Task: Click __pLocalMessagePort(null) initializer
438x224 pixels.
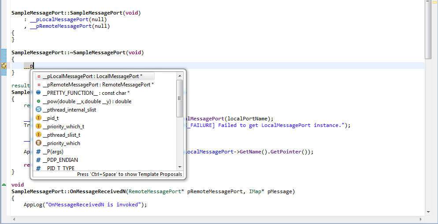Action: [68, 19]
